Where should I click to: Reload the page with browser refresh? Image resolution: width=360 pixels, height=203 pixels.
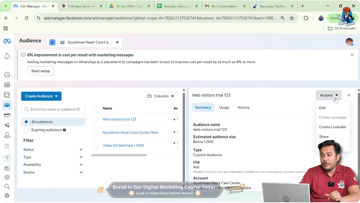pyautogui.click(x=27, y=18)
